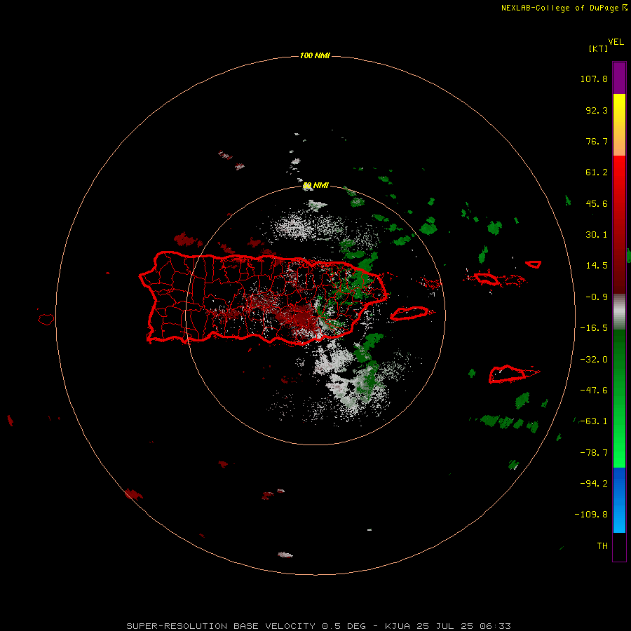
Task: Select the 76.7 legend value
Action: (597, 141)
